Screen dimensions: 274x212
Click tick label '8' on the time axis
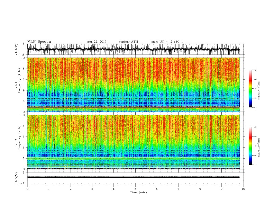coord(200,189)
